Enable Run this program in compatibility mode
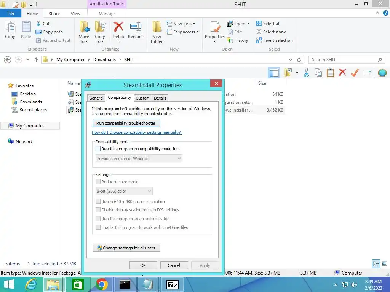Image resolution: width=390 pixels, height=292 pixels. [x=98, y=149]
